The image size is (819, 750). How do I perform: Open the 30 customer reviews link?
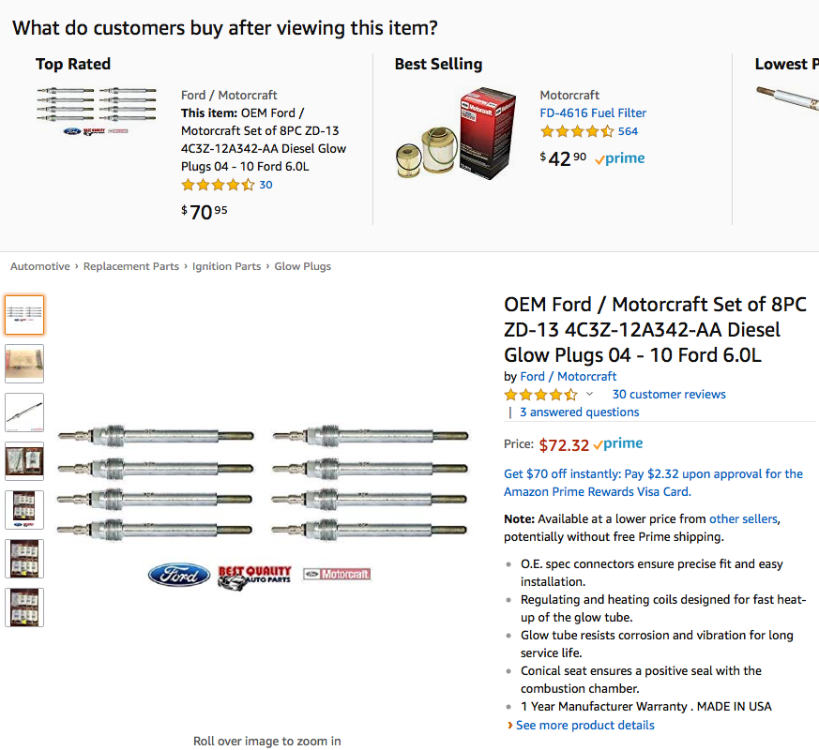668,394
